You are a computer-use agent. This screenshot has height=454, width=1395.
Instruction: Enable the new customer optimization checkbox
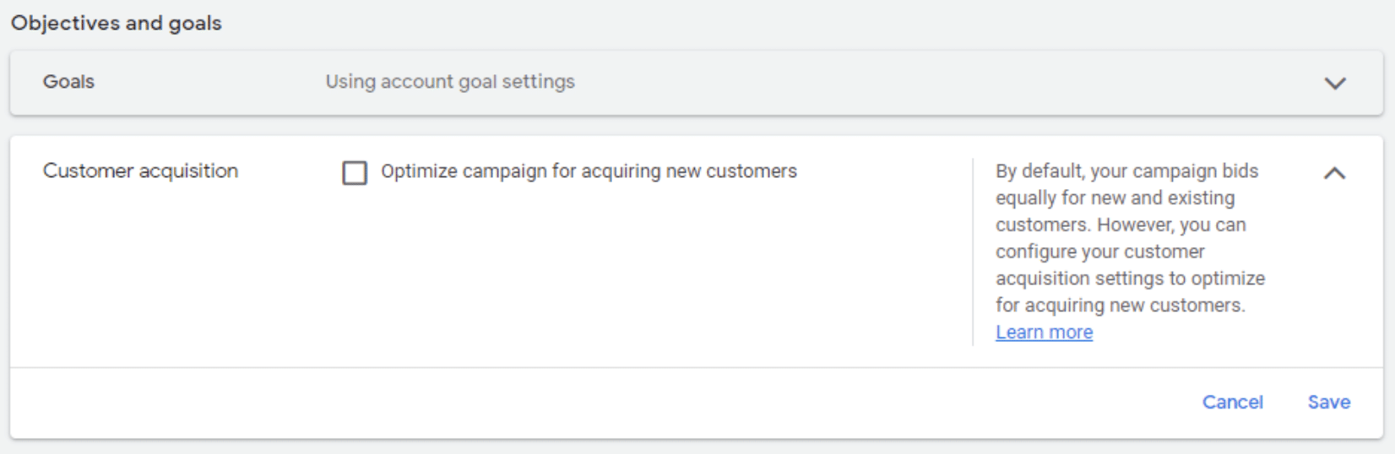pyautogui.click(x=355, y=173)
